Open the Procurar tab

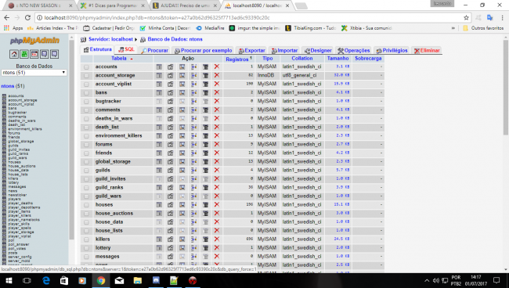coord(155,51)
